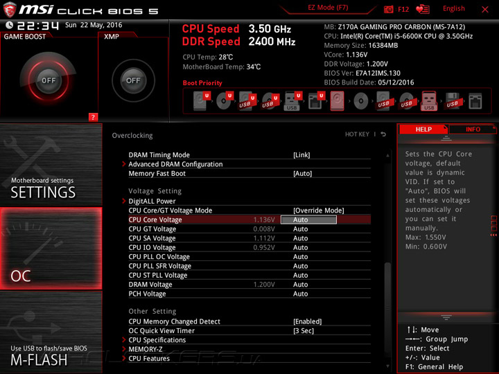Viewport: 499px width, 374px height.
Task: Click the date Sun 22 May, 2016
Action: point(94,25)
